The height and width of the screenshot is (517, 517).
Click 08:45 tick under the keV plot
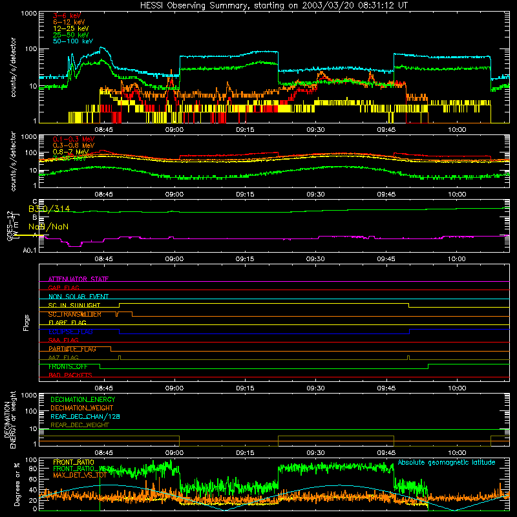click(103, 130)
